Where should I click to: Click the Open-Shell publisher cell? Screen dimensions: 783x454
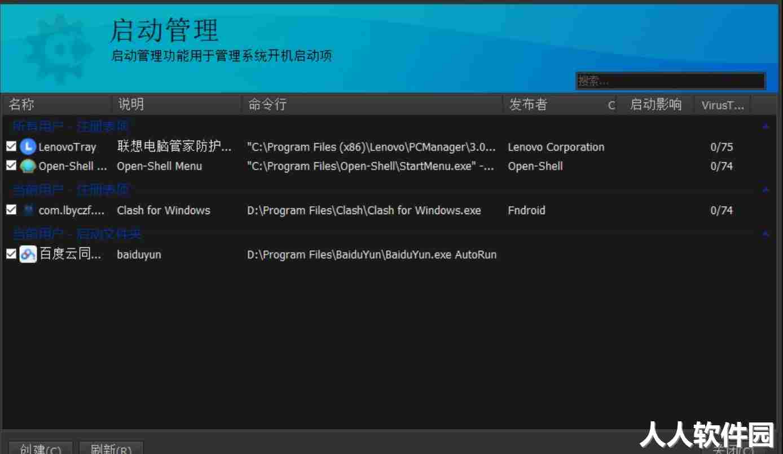[535, 166]
